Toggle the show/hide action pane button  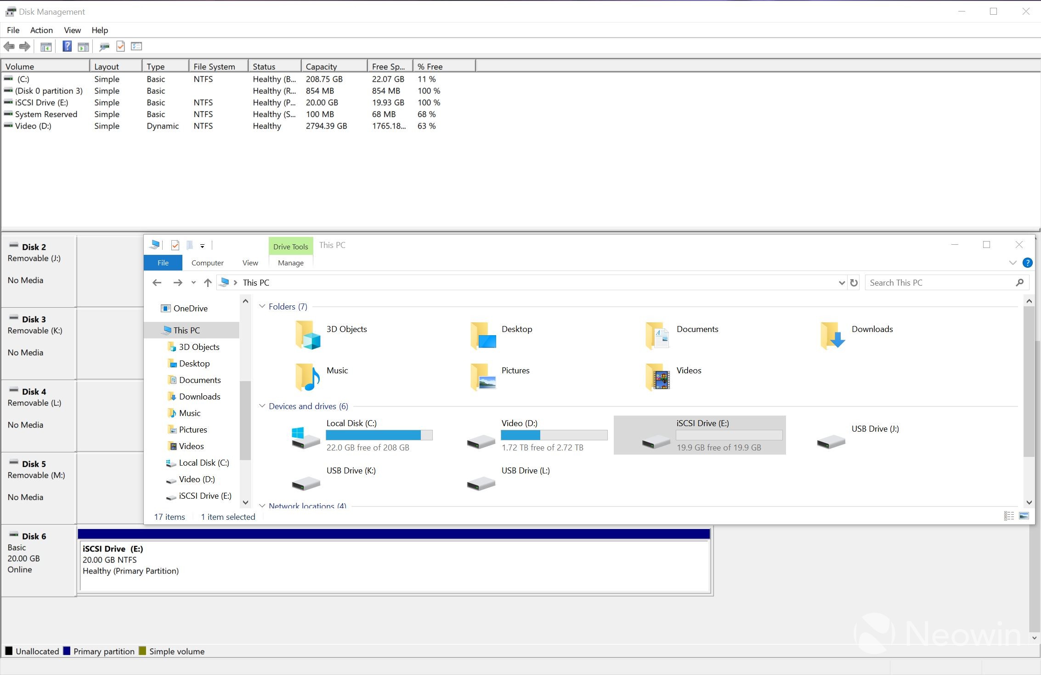pyautogui.click(x=83, y=46)
